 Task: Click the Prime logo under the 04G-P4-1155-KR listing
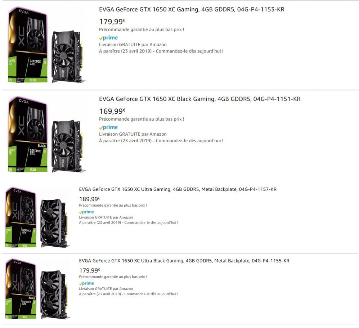pos(86,283)
